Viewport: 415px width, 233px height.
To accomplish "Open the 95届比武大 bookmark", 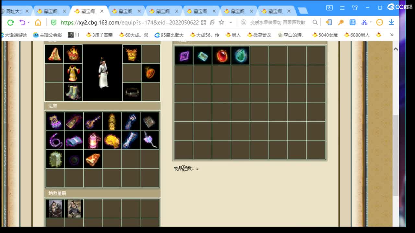I will click(169, 35).
